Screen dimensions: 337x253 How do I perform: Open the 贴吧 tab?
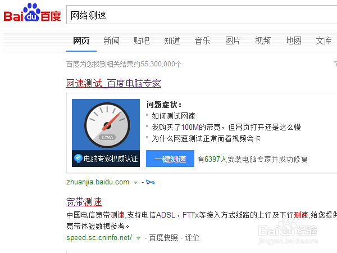(142, 40)
